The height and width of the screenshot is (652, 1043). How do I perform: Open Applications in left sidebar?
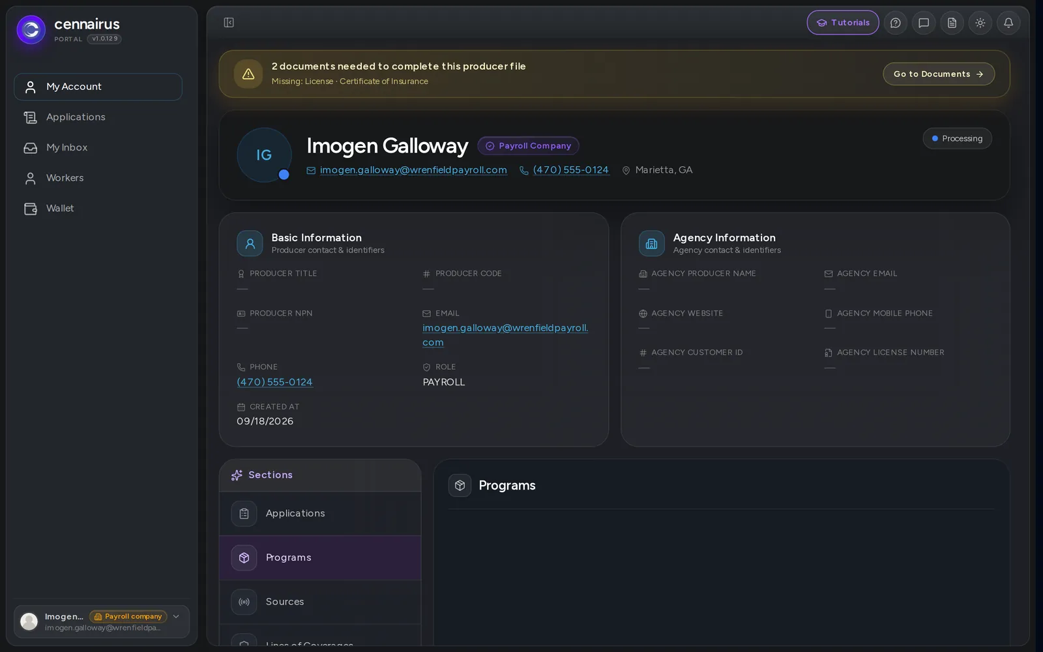98,117
